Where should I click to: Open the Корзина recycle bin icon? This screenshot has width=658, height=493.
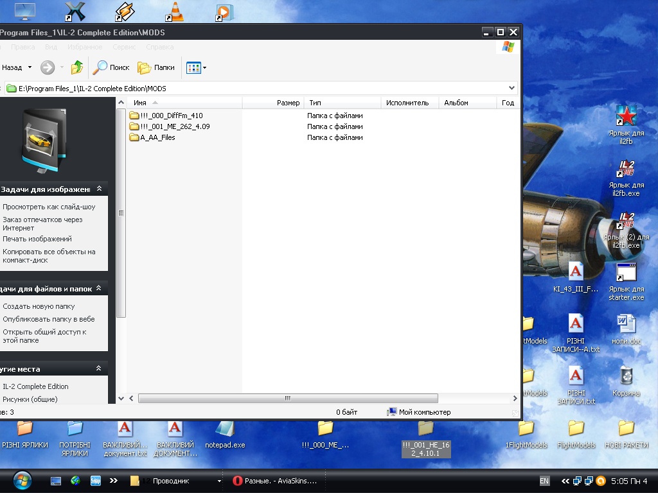coord(626,377)
